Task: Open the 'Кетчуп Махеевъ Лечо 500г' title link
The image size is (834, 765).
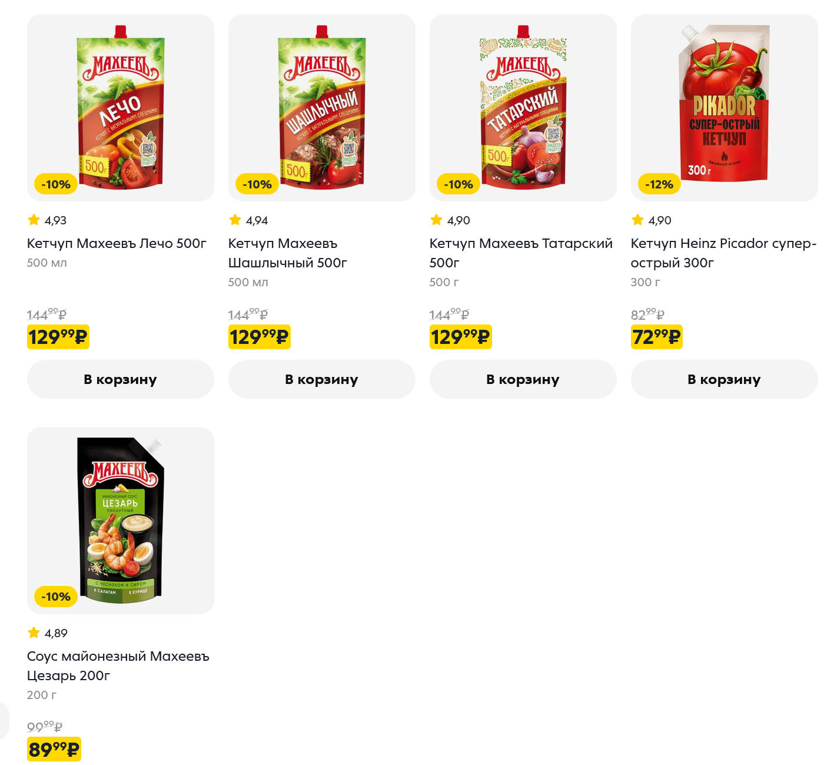Action: coord(117,243)
